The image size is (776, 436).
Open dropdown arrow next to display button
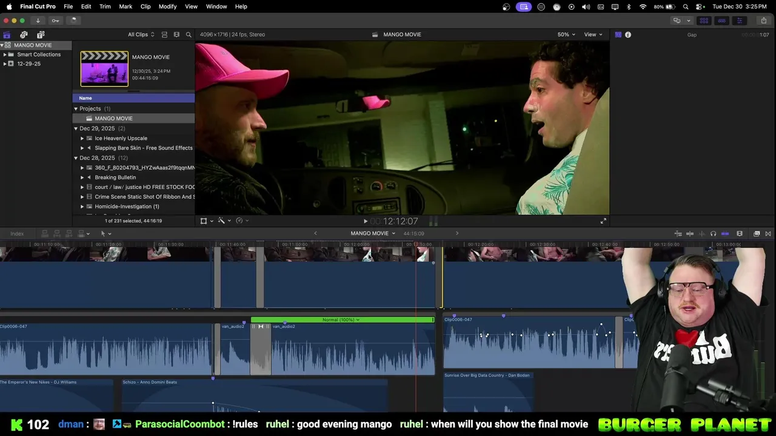[x=688, y=21]
